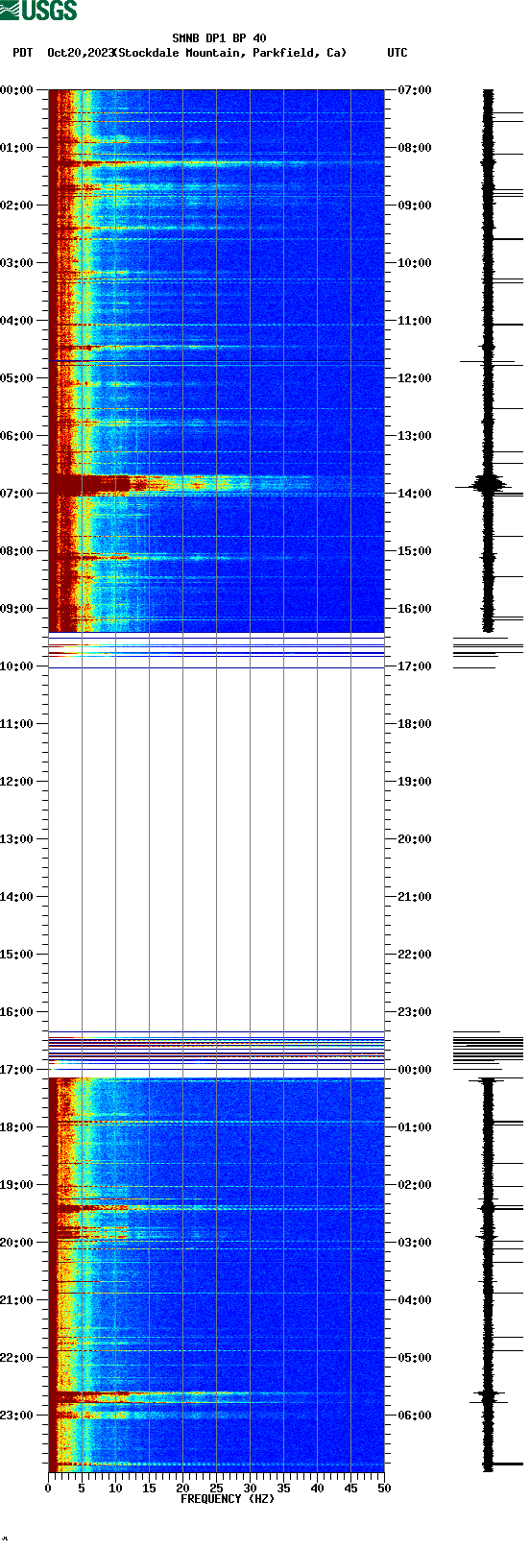Click the 'FREQUENCY (HZ)' axis label

tap(228, 1499)
